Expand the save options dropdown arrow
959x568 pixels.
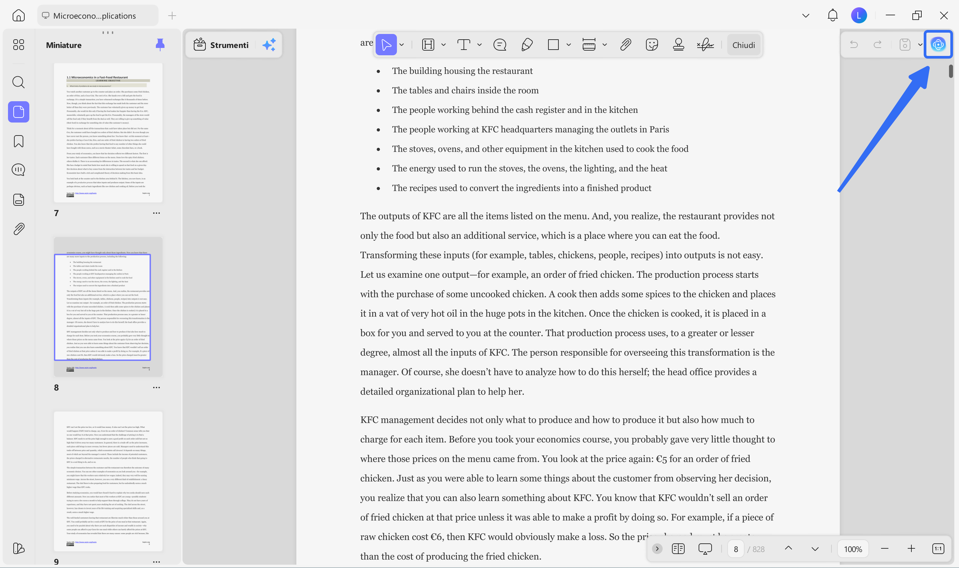click(x=920, y=45)
